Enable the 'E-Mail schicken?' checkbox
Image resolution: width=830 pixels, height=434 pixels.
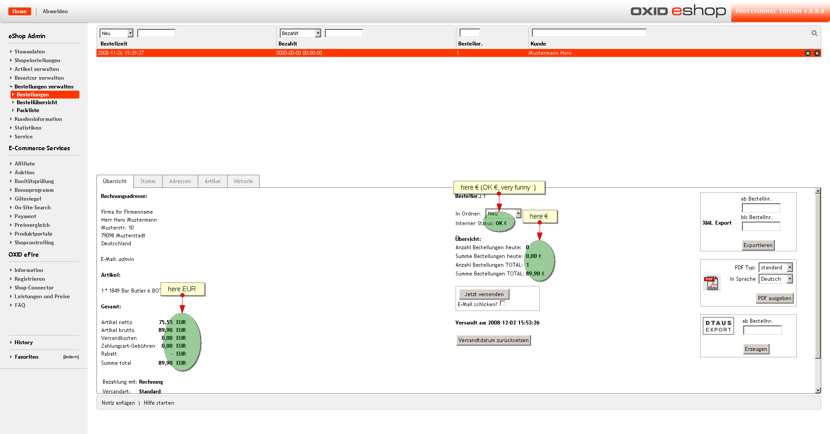click(502, 303)
